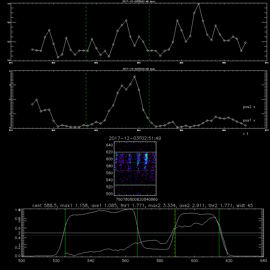Click x-axis label 640 of profile plot
The height and width of the screenshot is (270, 270).
click(264, 261)
